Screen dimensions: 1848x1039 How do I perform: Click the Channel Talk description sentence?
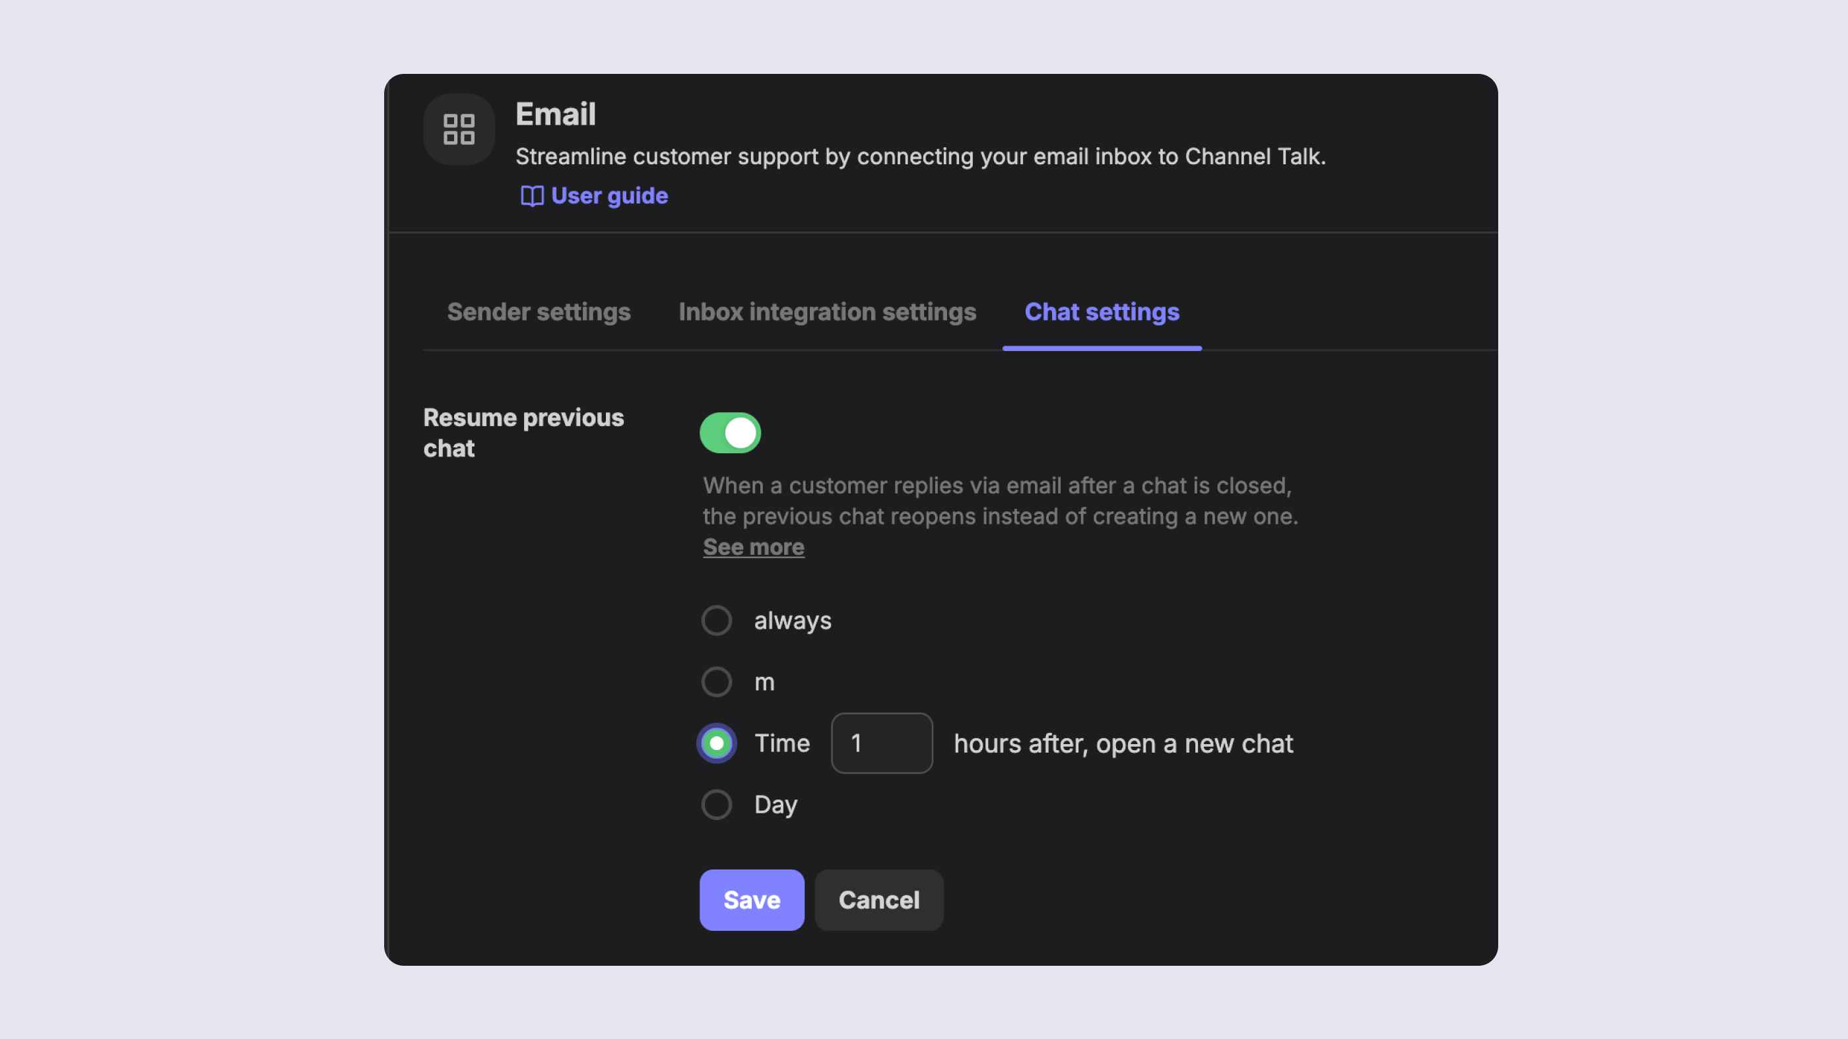pyautogui.click(x=919, y=156)
